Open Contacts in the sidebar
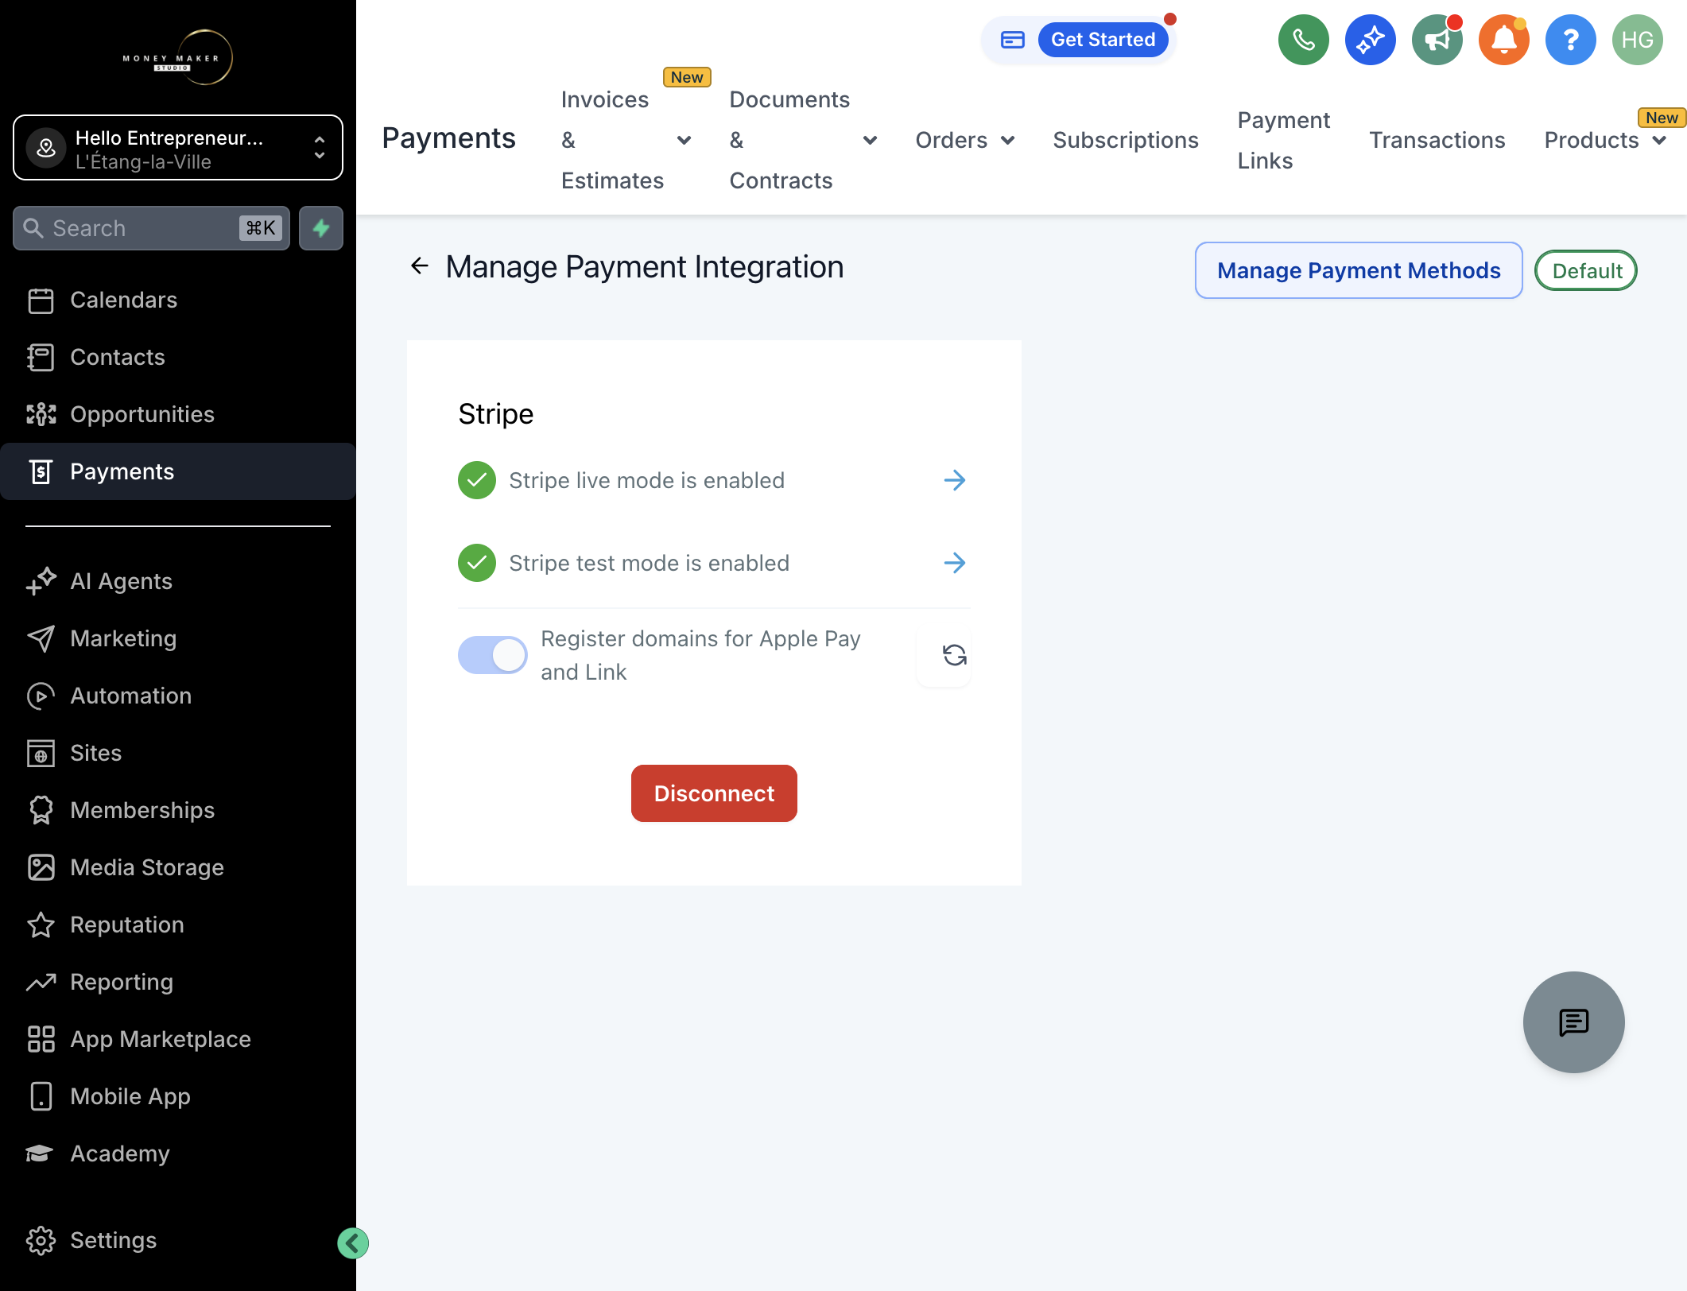The image size is (1687, 1291). tap(178, 357)
